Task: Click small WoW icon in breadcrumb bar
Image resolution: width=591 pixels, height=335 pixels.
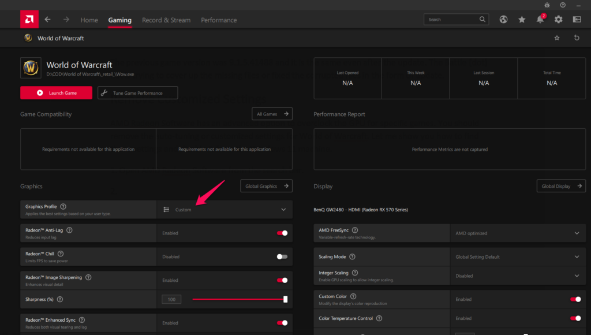Action: pos(28,38)
